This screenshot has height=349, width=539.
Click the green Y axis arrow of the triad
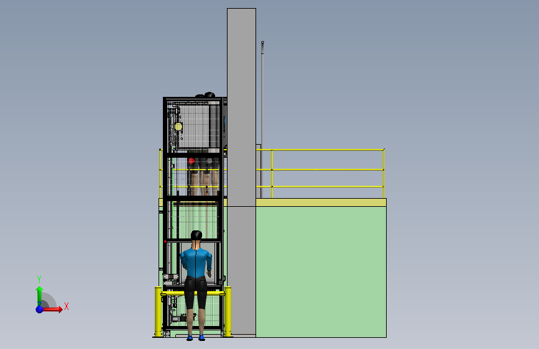coord(39,295)
